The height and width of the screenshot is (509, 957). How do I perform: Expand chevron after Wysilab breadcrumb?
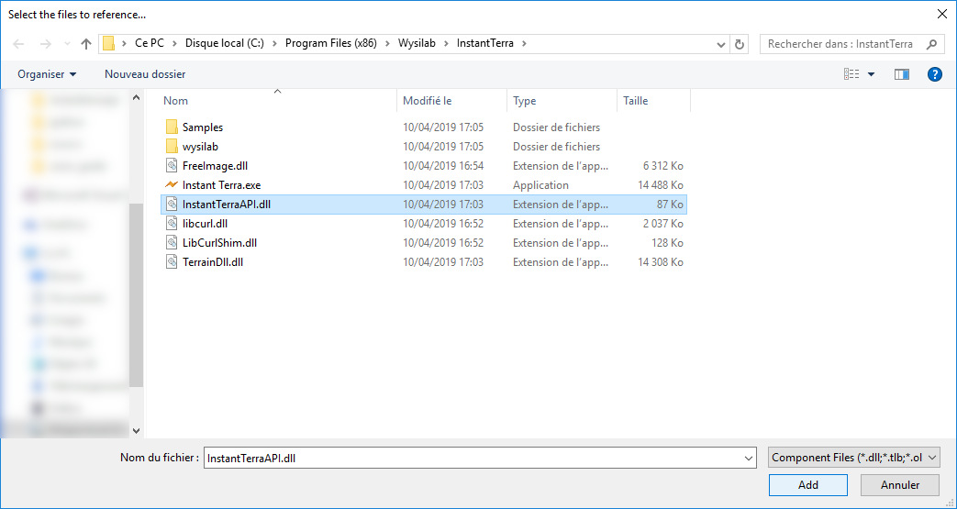(x=446, y=43)
